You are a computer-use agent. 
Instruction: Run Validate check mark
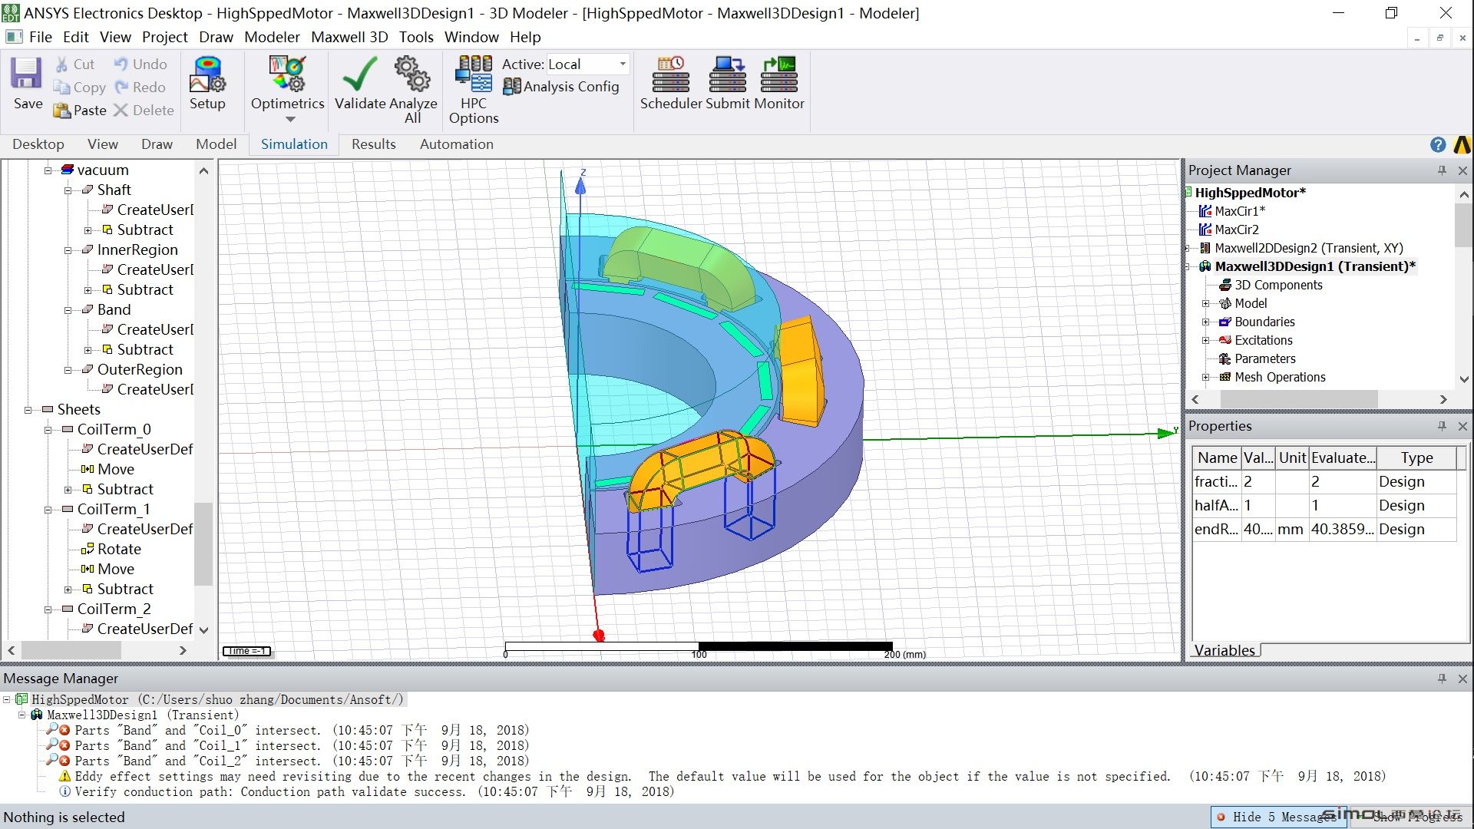click(x=359, y=74)
